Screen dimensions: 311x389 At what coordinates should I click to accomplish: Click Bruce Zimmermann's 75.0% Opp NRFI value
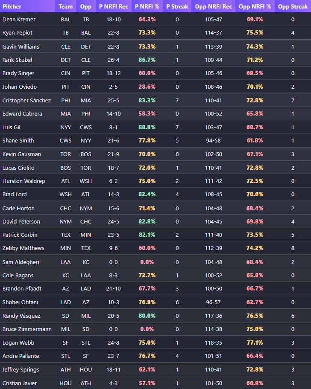[255, 329]
